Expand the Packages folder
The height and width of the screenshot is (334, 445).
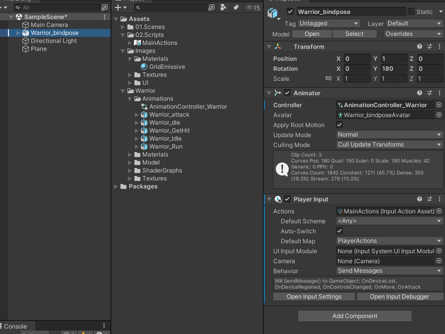116,186
